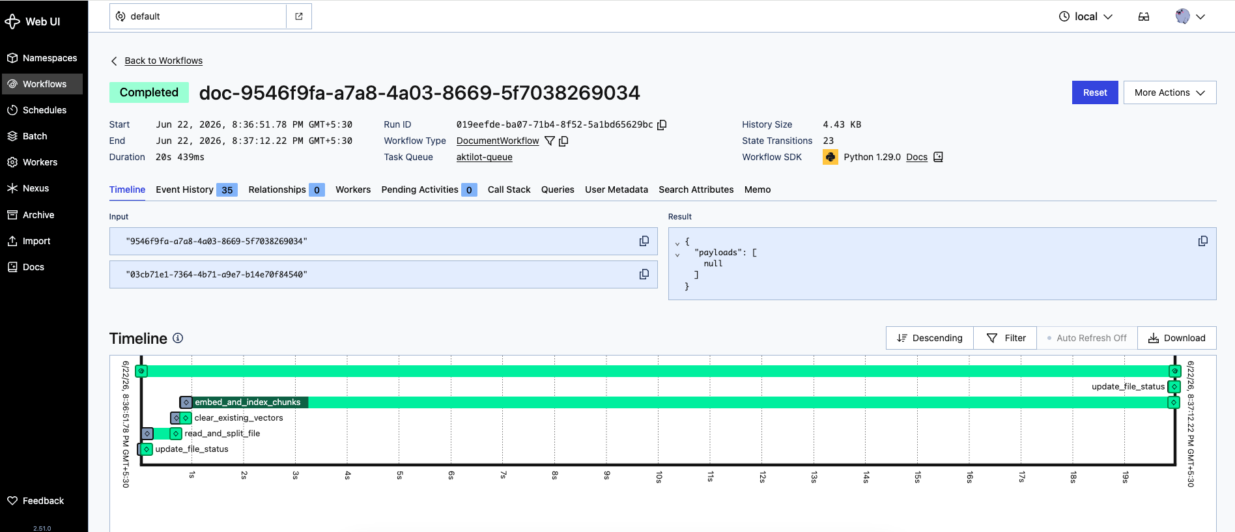
Task: Click the Reset button
Action: pos(1095,92)
